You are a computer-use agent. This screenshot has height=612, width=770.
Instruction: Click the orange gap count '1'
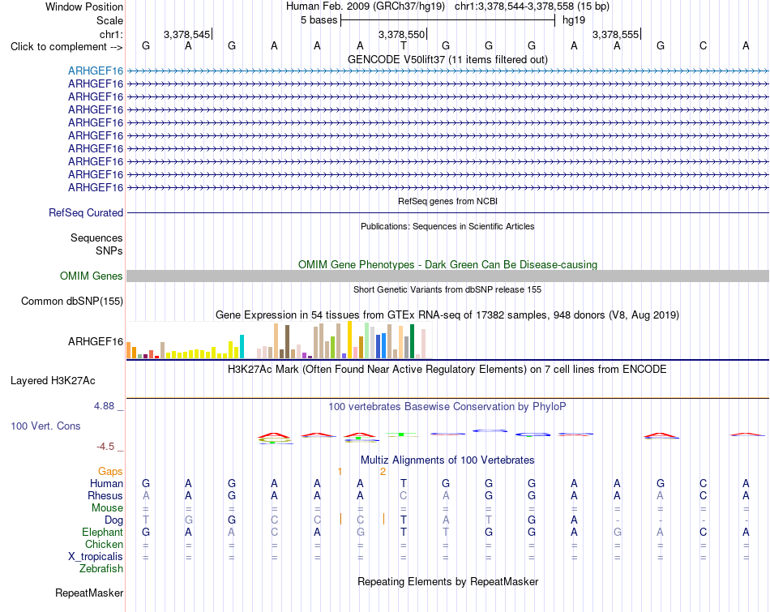tap(340, 472)
